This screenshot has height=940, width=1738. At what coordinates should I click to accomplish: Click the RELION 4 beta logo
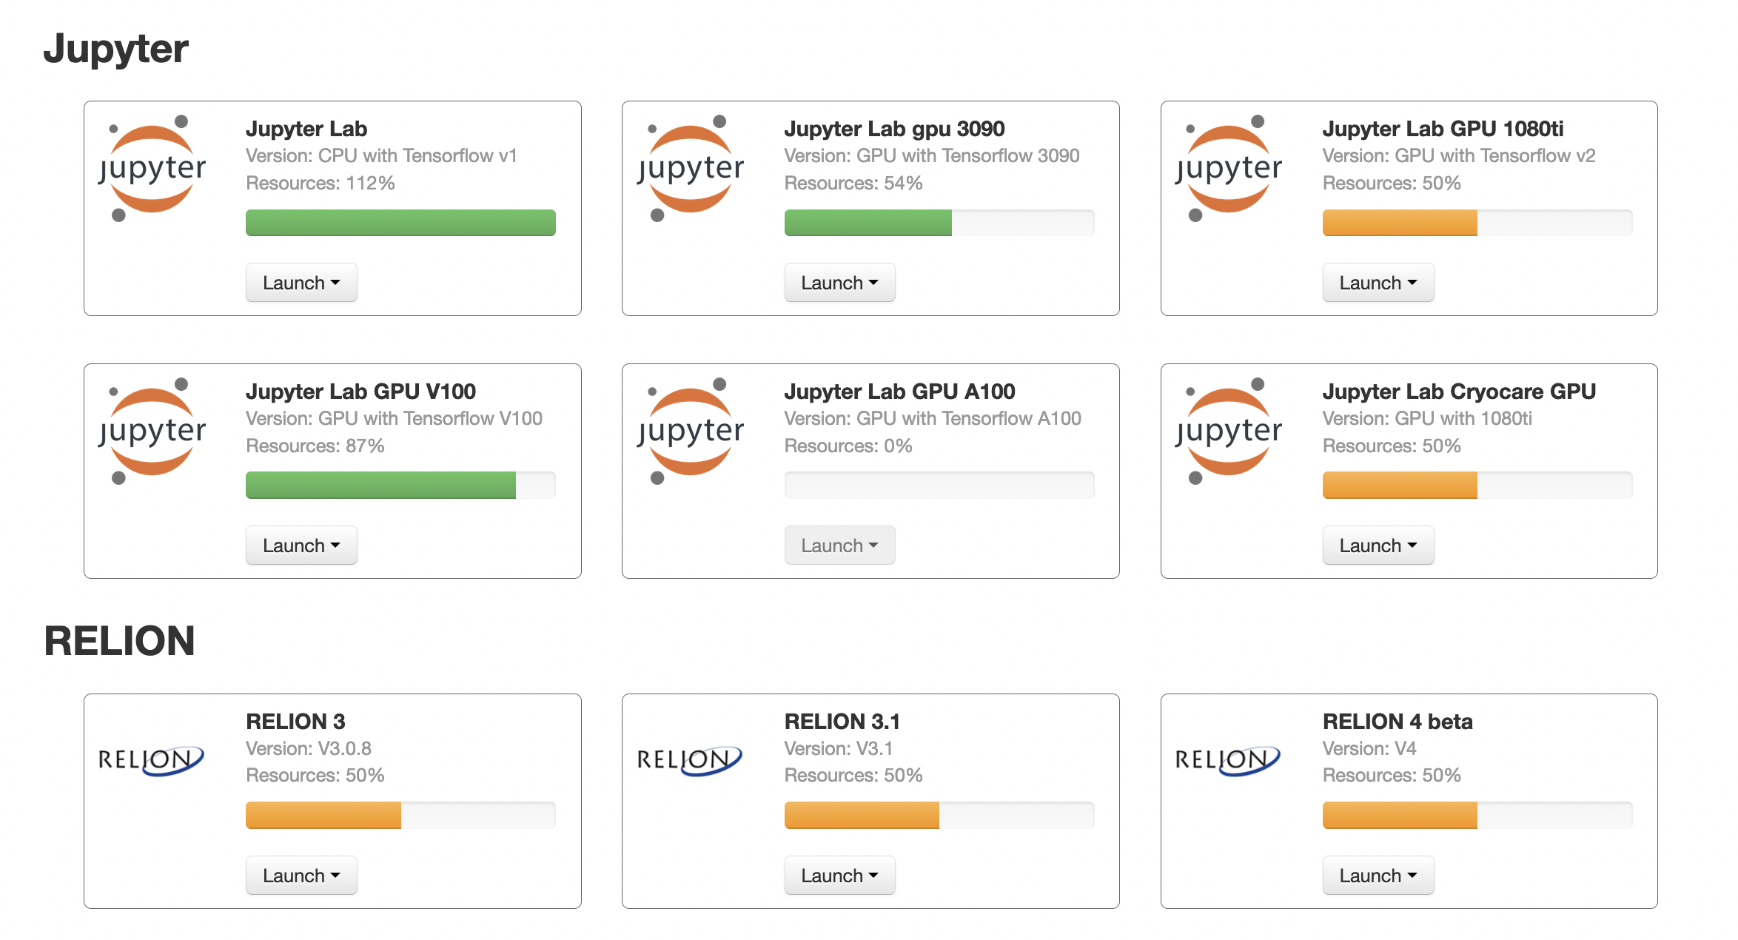point(1228,760)
